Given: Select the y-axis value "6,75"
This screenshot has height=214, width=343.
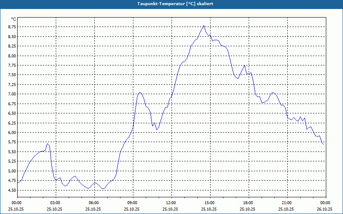Looking at the screenshot, I should 12,104.
